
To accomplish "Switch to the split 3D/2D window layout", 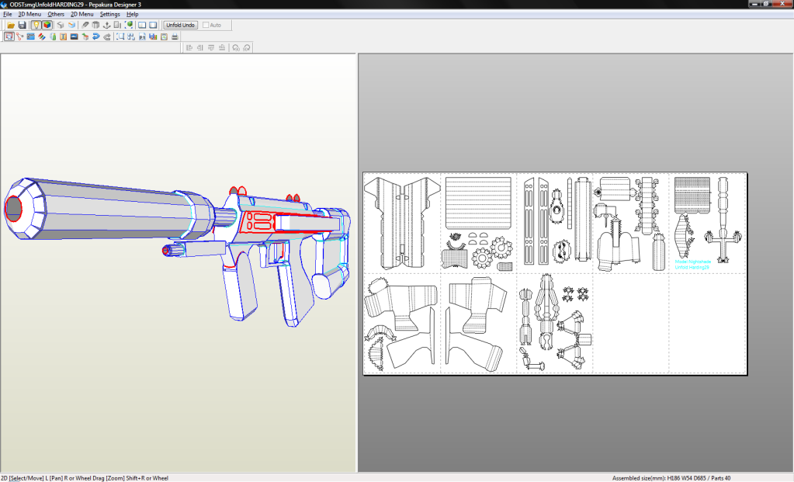I will pos(142,25).
